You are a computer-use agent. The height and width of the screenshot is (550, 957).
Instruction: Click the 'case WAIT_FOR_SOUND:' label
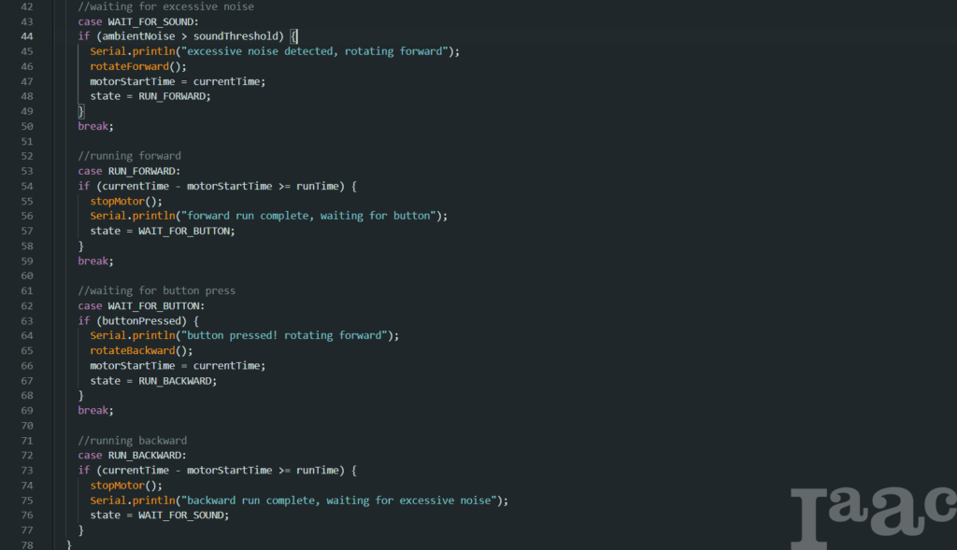(x=138, y=21)
